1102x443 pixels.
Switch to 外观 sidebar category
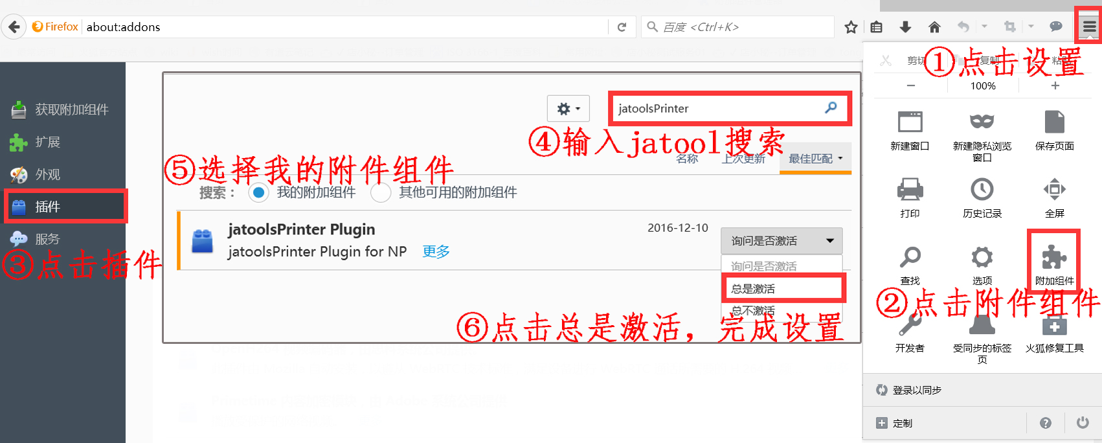click(x=63, y=175)
